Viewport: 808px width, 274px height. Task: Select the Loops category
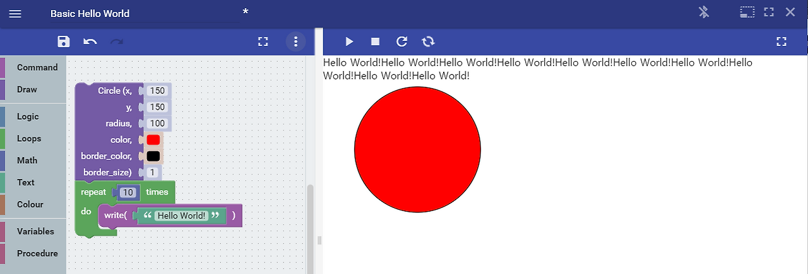click(x=29, y=139)
